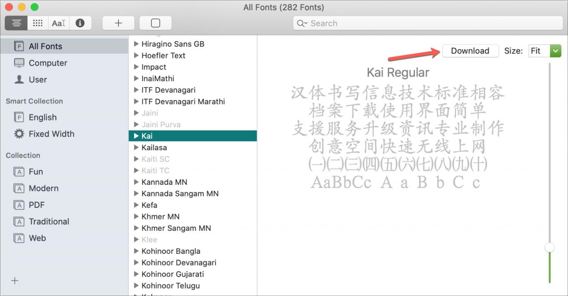Expand the Kai font family triangle
The height and width of the screenshot is (296, 568).
(x=137, y=136)
